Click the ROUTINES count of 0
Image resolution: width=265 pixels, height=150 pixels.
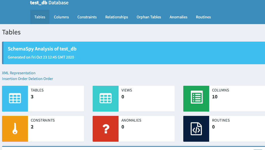(213, 127)
